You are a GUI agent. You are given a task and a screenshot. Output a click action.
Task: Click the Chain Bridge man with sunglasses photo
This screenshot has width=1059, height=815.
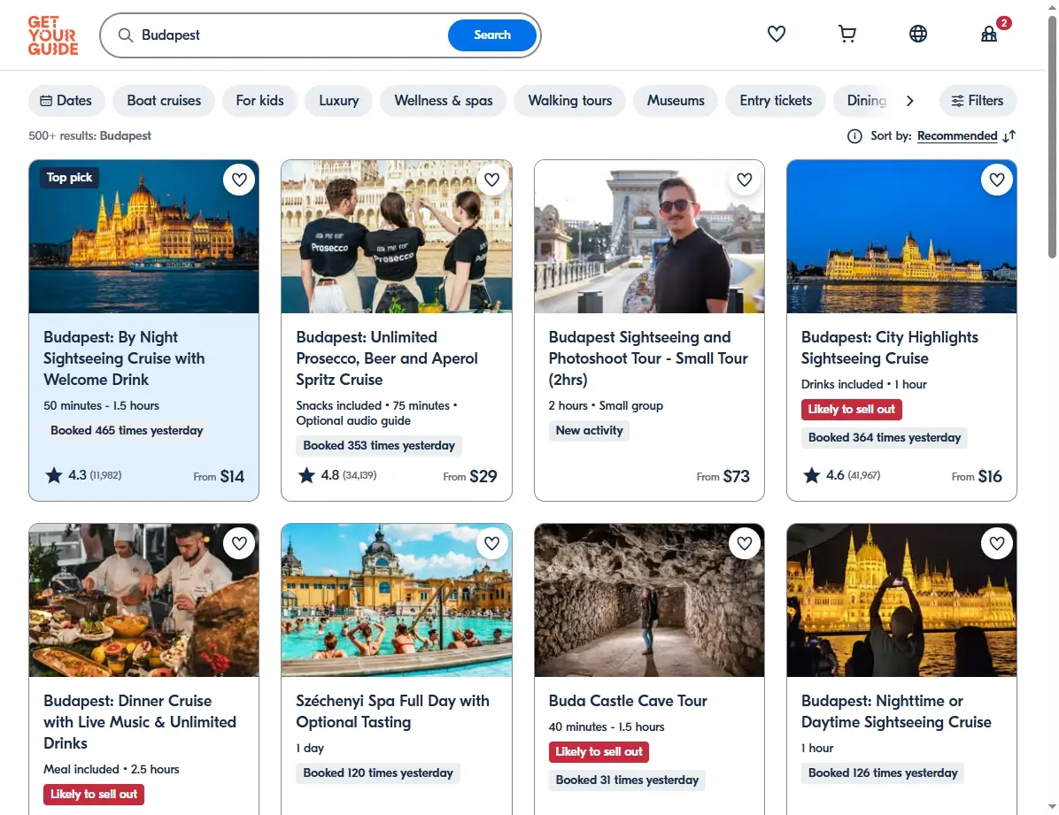[x=649, y=236]
